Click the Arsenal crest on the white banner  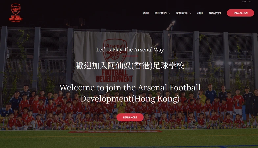(115, 50)
